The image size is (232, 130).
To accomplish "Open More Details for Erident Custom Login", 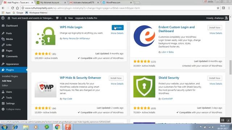I will click(x=216, y=33).
